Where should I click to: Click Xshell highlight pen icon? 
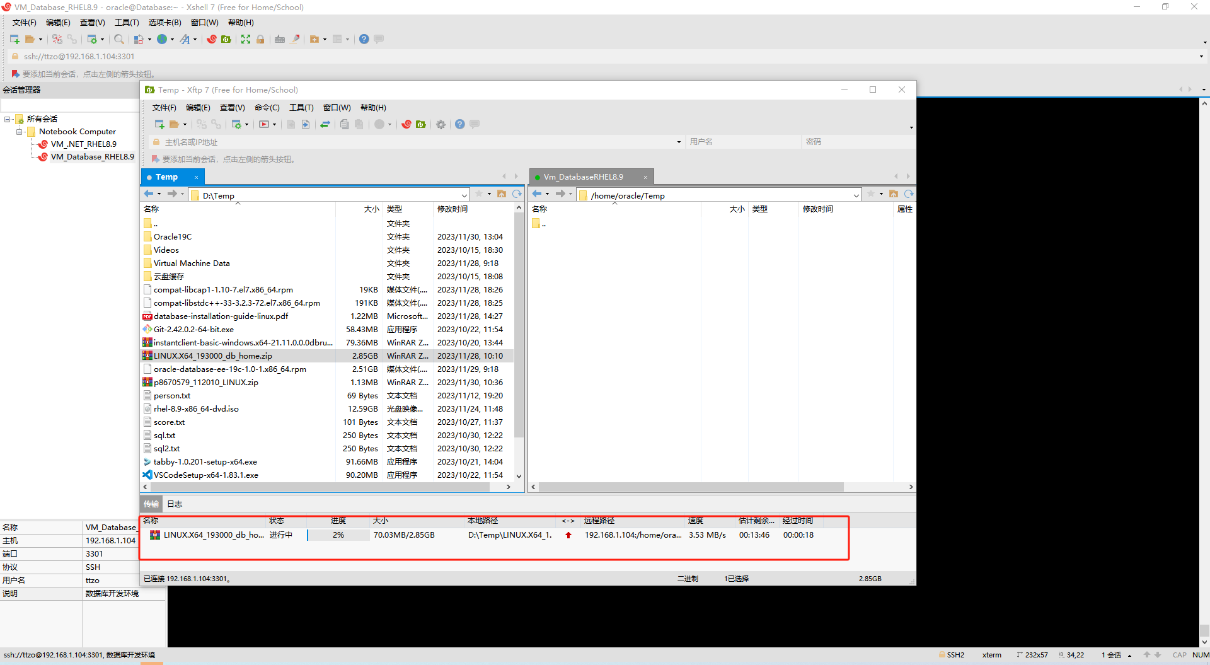[296, 39]
